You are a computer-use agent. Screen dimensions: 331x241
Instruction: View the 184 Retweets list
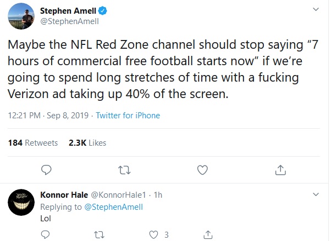(33, 142)
